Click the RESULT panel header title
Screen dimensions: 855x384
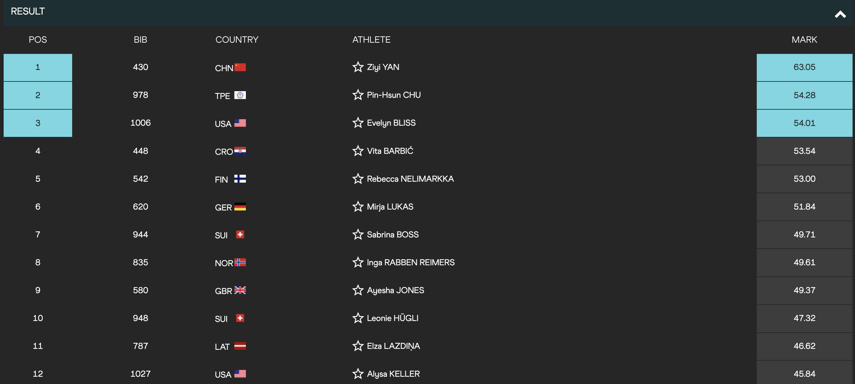[28, 11]
